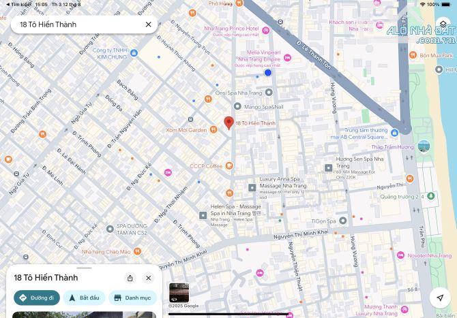Clear the search field with the X
Image resolution: width=457 pixels, height=318 pixels.
(149, 25)
